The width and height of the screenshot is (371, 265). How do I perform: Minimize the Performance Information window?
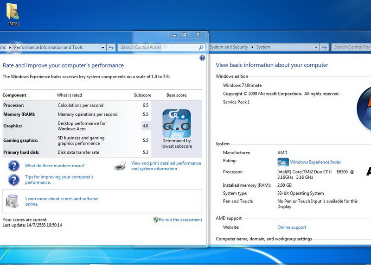(x=175, y=35)
